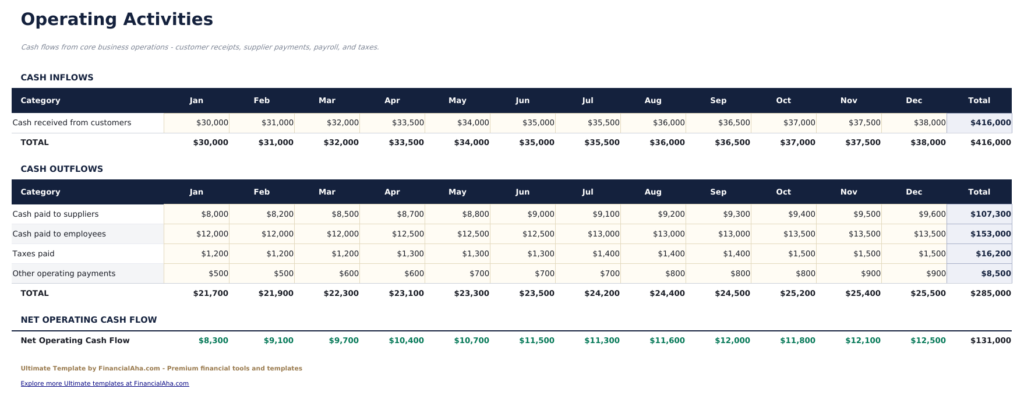The image size is (1024, 399).
Task: Select Dec cell in Cash paid to suppliers row
Action: pyautogui.click(x=914, y=214)
